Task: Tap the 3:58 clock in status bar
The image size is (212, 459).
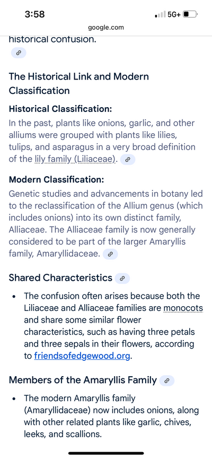Action: coord(35,14)
